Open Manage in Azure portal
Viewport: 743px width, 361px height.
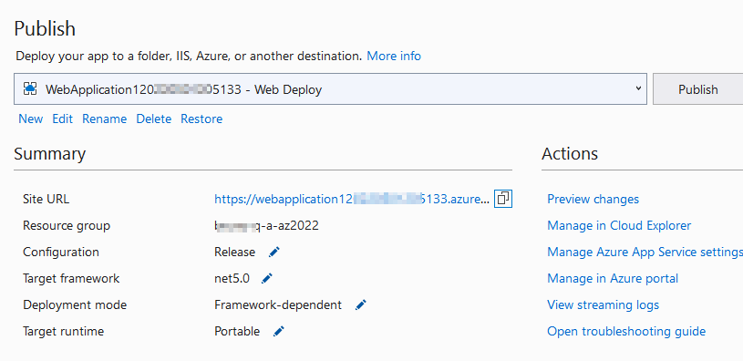click(613, 279)
